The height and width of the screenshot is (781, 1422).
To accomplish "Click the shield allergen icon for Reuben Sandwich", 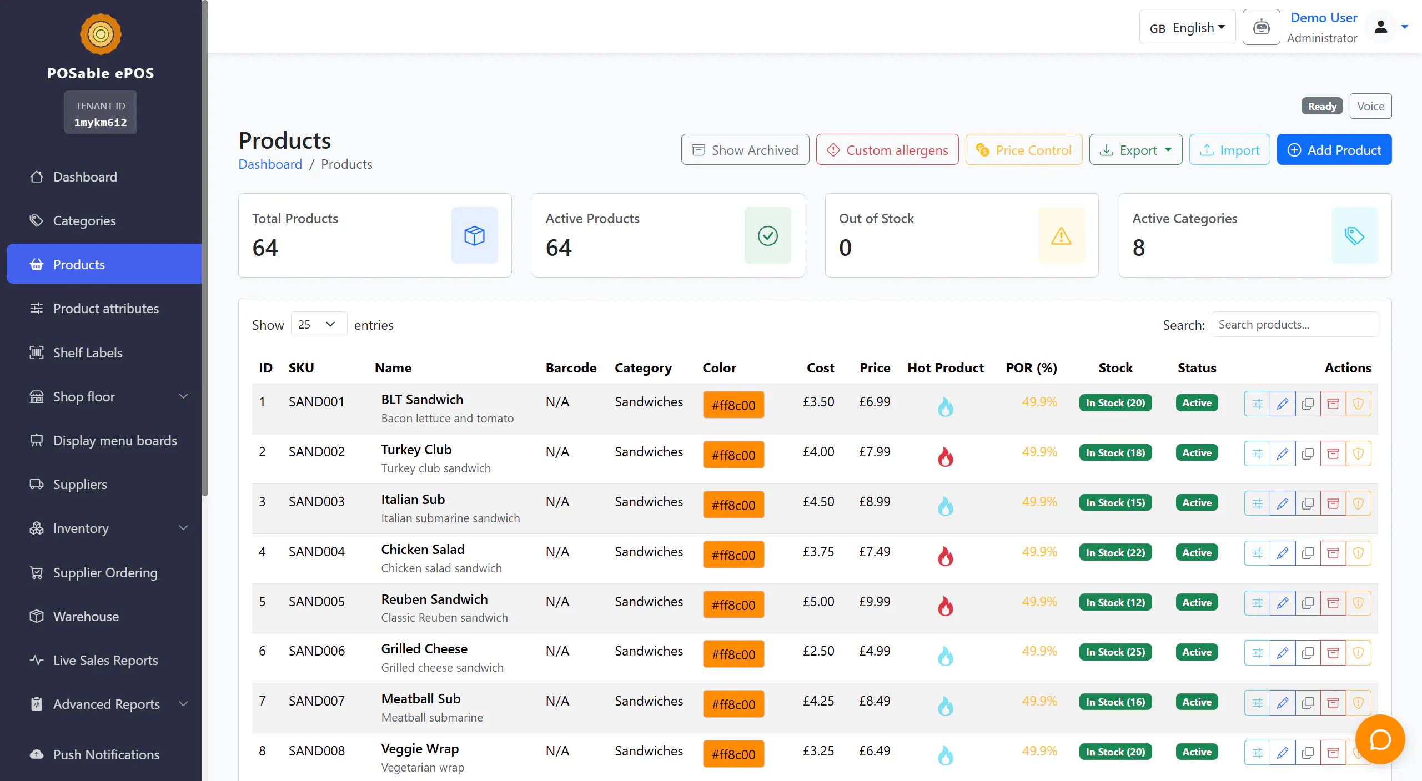I will coord(1358,603).
